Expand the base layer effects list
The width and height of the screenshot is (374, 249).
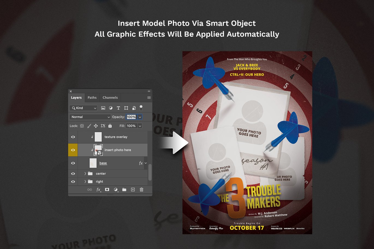click(146, 163)
